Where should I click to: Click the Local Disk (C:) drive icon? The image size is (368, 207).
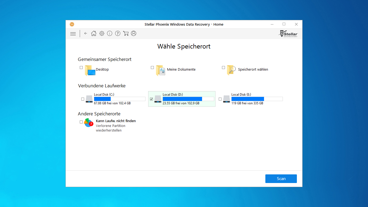[89, 99]
